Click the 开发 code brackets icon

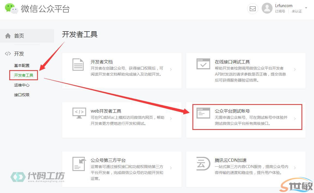(x=8, y=54)
